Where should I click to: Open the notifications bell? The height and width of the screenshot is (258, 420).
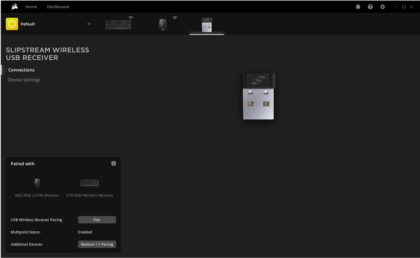pos(358,7)
